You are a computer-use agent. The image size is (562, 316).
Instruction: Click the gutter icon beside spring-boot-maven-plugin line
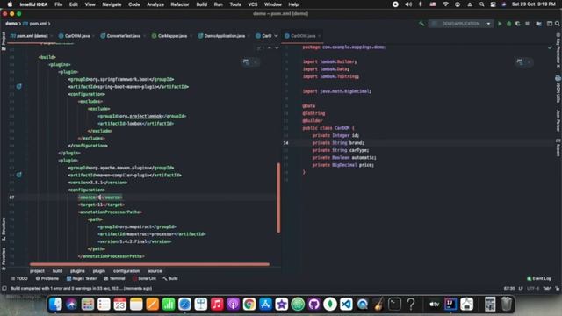point(19,86)
